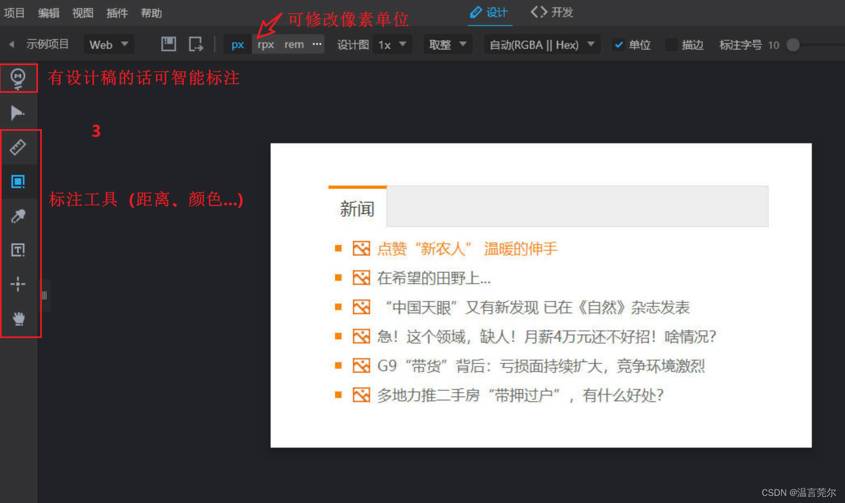Click headline 急！这个领域，缺人！
This screenshot has width=845, height=503.
click(547, 337)
